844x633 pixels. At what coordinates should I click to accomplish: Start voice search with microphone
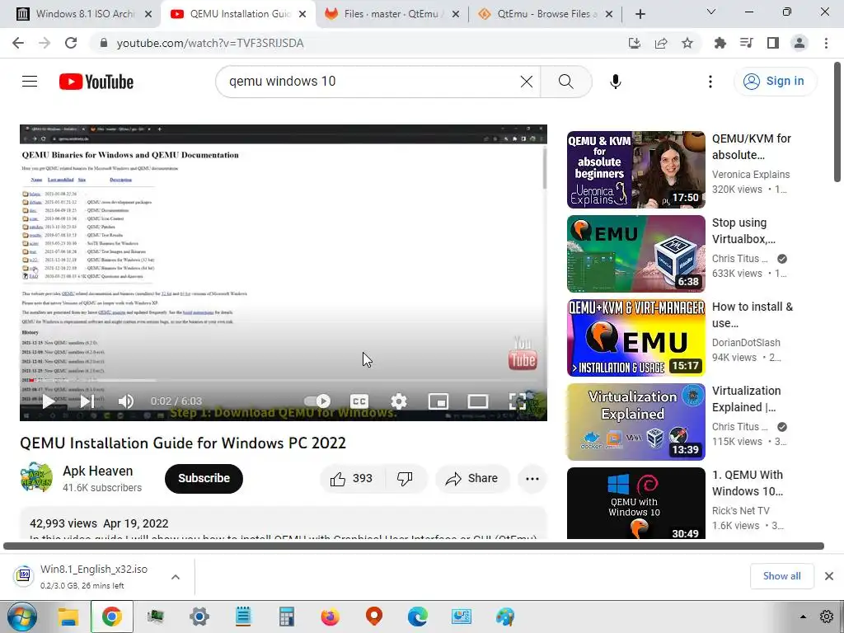[615, 82]
